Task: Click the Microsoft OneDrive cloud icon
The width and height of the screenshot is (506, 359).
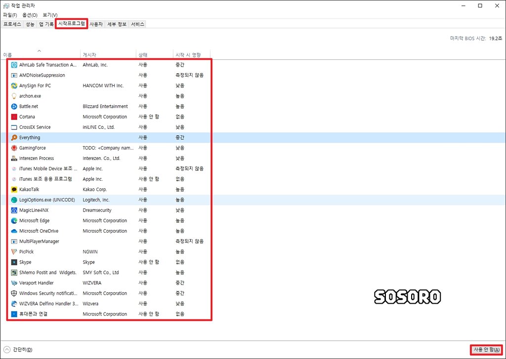Action: click(x=14, y=231)
